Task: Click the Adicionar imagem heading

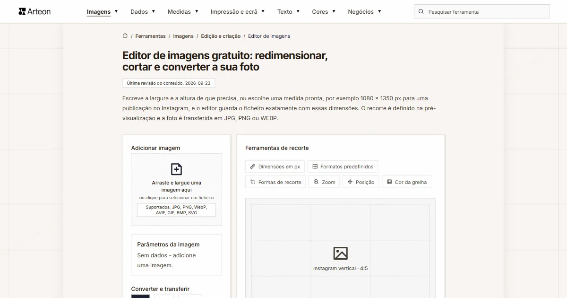Action: pos(155,148)
